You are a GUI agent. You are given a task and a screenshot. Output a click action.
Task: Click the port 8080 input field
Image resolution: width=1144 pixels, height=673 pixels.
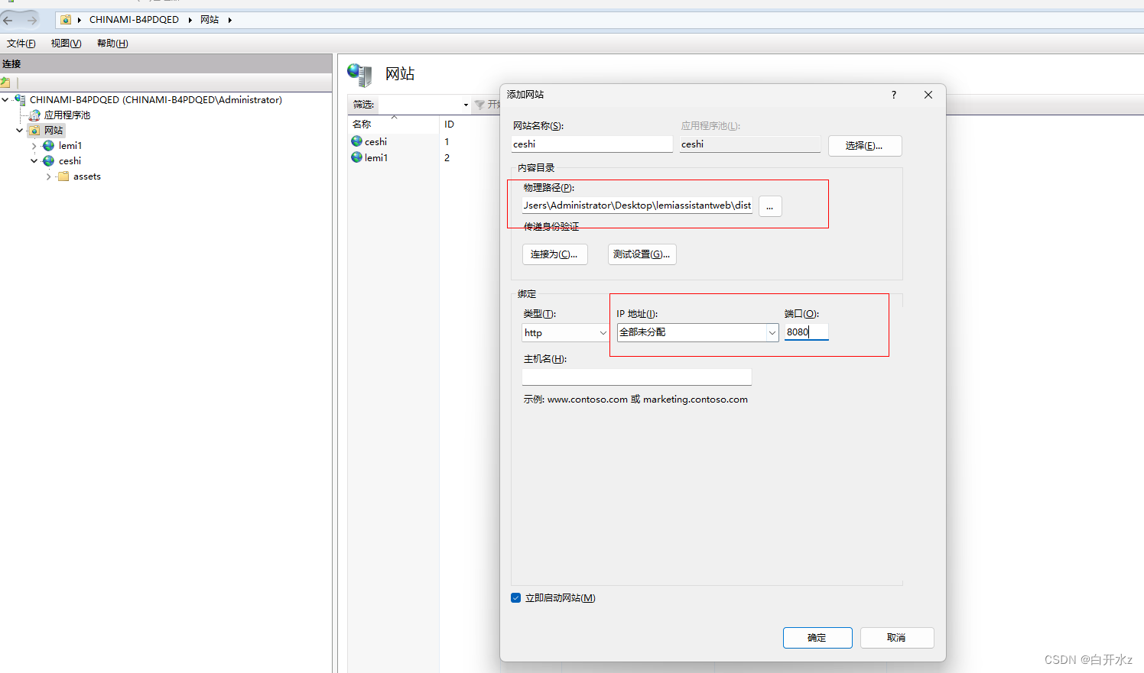[806, 332]
